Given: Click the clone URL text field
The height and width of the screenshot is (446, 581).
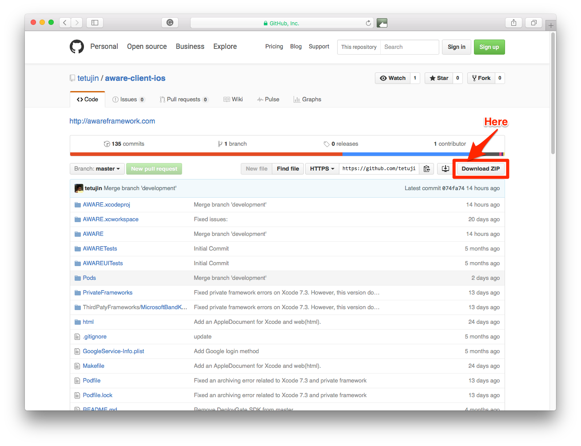Looking at the screenshot, I should [379, 169].
